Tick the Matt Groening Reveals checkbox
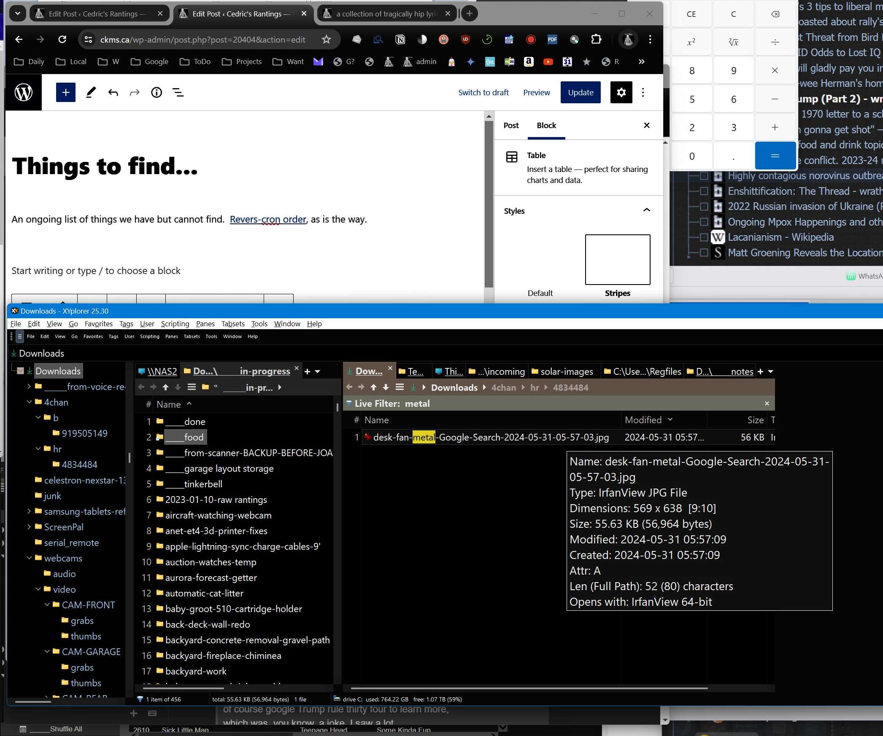883x736 pixels. pos(704,253)
